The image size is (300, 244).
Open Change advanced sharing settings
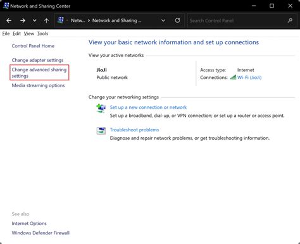tap(39, 73)
